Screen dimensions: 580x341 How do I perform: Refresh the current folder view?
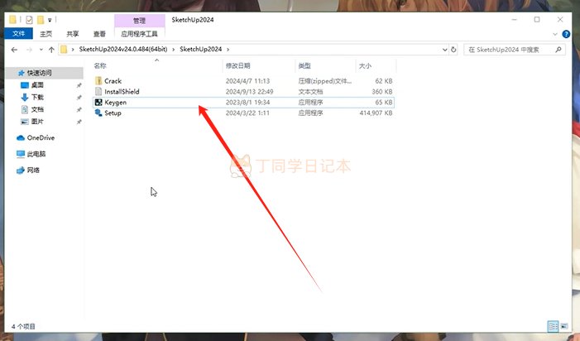pyautogui.click(x=453, y=50)
